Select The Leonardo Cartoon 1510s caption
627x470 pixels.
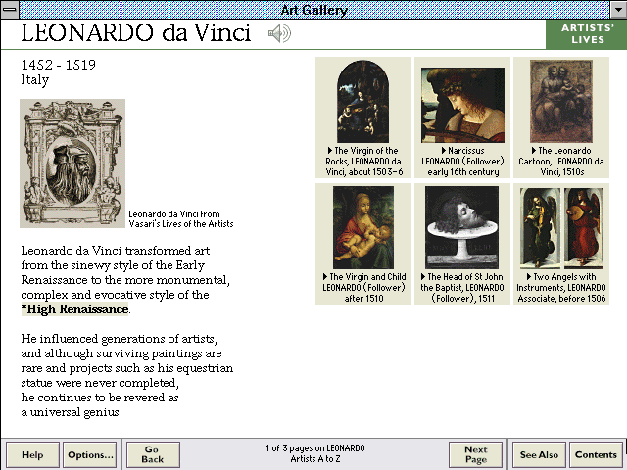click(561, 162)
